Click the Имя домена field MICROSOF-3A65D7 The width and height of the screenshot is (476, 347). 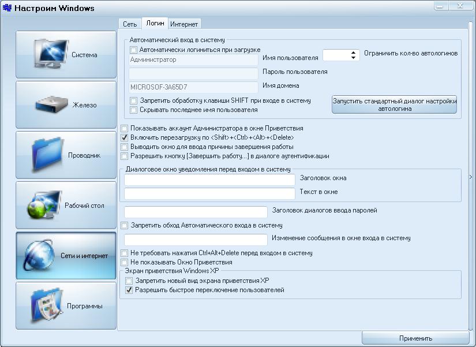click(193, 87)
